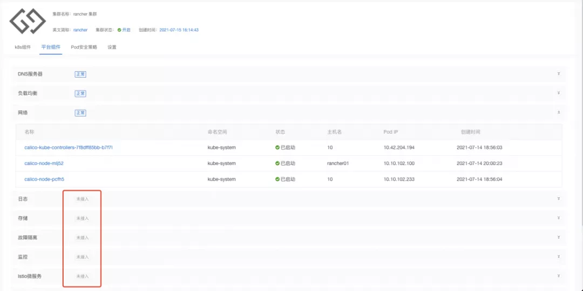The width and height of the screenshot is (583, 291).
Task: Click the 未接入 badge beside 存储
Action: point(83,218)
